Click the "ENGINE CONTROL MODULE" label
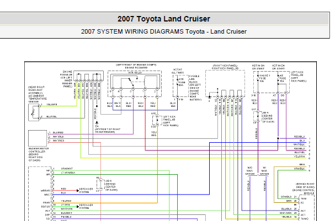This screenshot has width=335, height=221. pos(304,192)
